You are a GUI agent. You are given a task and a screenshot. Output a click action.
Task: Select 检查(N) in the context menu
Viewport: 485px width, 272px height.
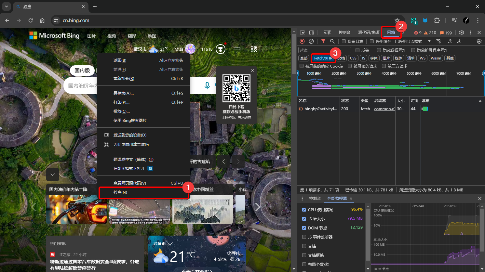pos(144,192)
